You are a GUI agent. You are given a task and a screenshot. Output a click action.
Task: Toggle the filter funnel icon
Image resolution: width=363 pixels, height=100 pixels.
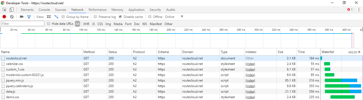click(29, 17)
